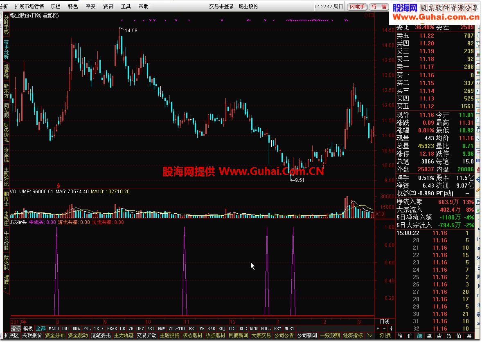Select the 指 tab in quote panel
The image size is (482, 342).
click(449, 335)
